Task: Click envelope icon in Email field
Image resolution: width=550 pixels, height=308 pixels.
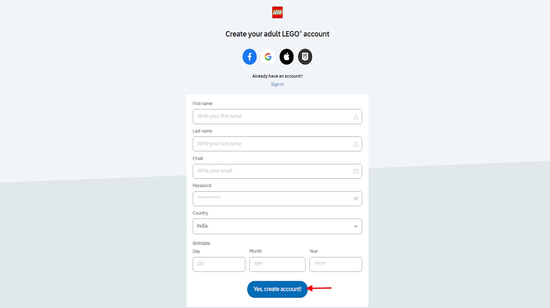Action: (356, 171)
